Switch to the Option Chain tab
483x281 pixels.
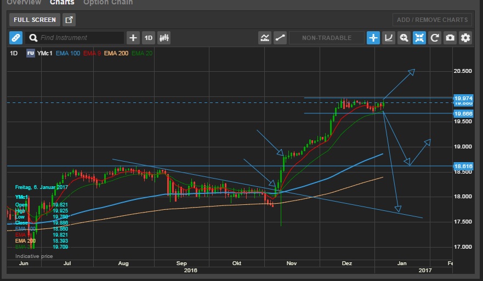point(108,2)
